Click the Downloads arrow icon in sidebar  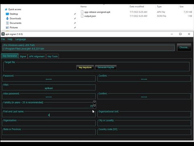(x=7, y=19)
